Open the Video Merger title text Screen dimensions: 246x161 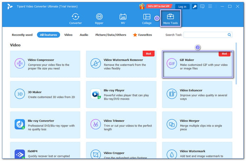189,121
